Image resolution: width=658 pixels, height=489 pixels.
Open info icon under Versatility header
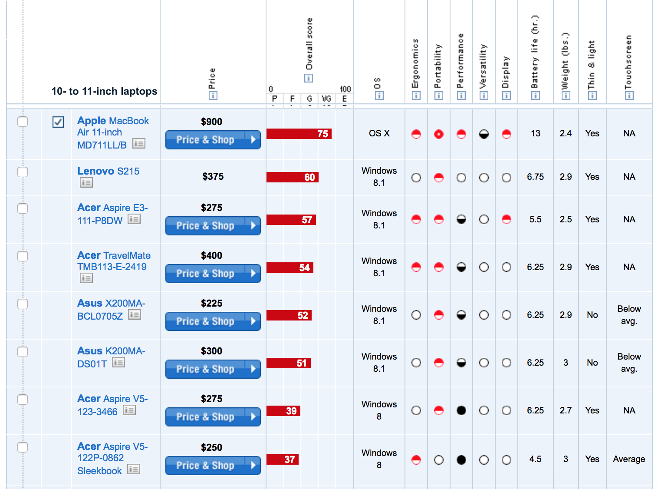484,96
